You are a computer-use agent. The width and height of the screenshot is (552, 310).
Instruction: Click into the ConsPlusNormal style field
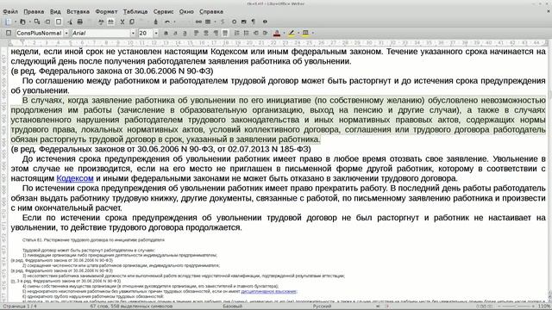[39, 33]
